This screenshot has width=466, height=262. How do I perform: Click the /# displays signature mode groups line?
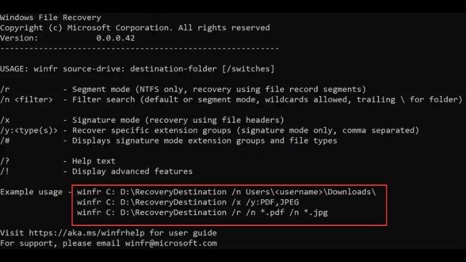point(168,140)
